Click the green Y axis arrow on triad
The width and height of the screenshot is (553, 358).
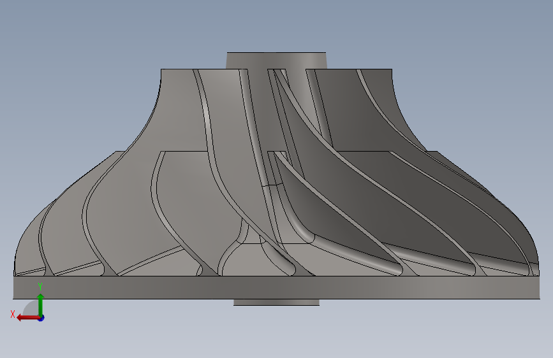click(x=41, y=304)
